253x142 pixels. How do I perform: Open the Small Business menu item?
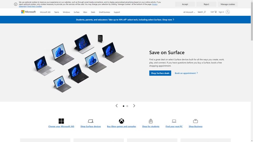click(104, 12)
